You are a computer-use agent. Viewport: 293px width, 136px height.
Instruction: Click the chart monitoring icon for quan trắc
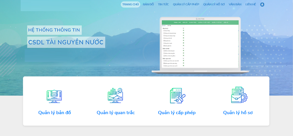pos(115,96)
